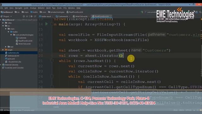
Task: Select kotlinexcel.iml in project tree
Action: [12, 56]
